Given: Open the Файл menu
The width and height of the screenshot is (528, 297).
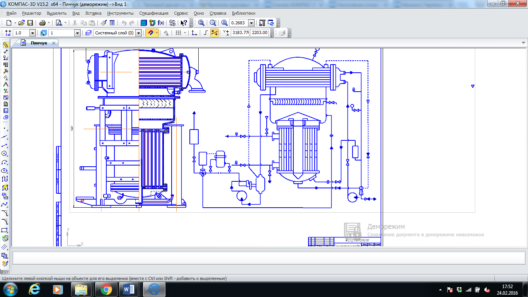Looking at the screenshot, I should pyautogui.click(x=11, y=13).
